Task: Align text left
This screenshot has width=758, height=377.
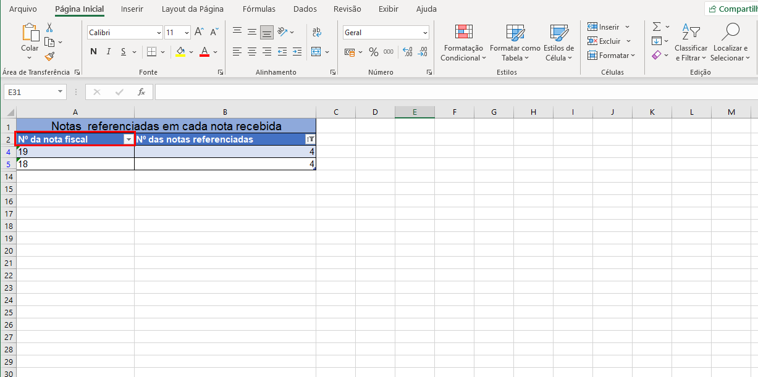Action: 237,52
